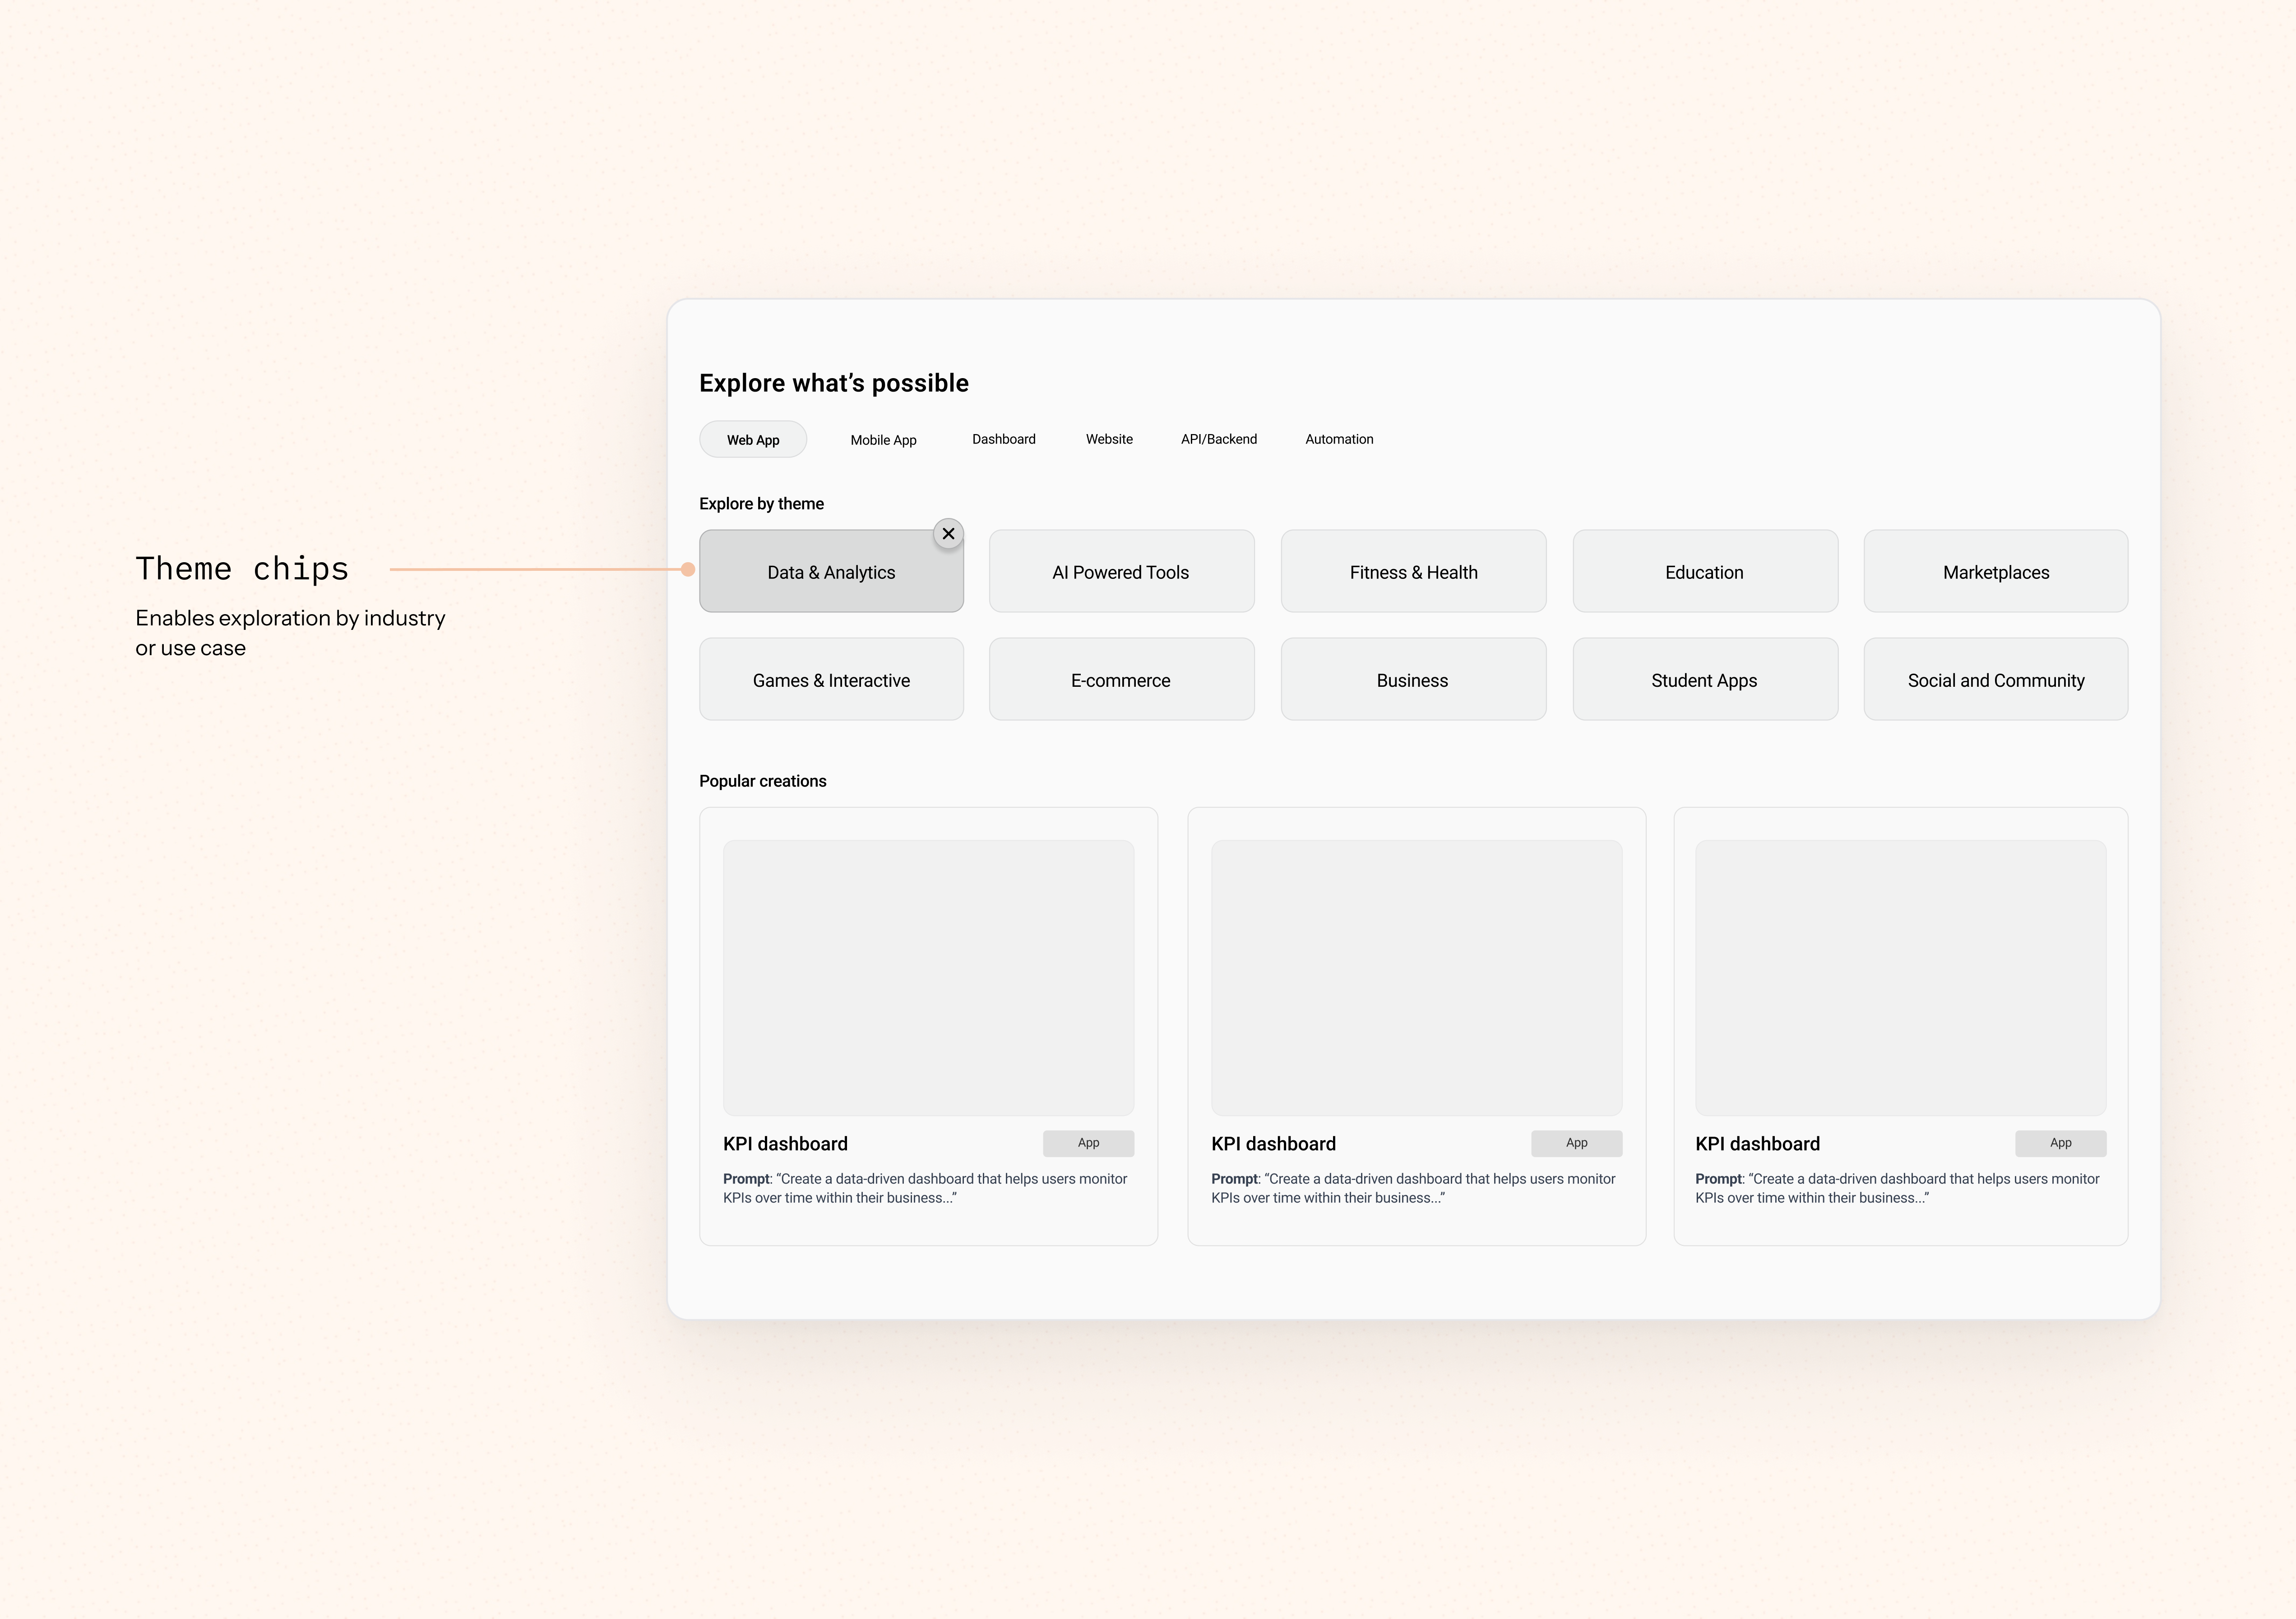Select the Automation tab

point(1339,439)
